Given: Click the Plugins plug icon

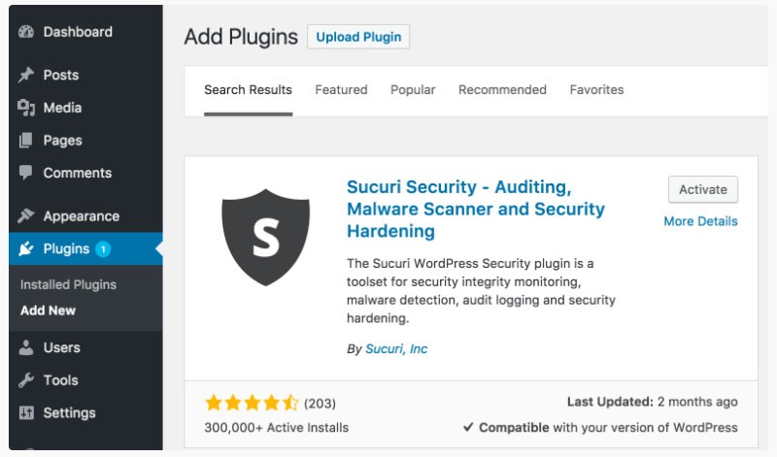Looking at the screenshot, I should pyautogui.click(x=26, y=248).
